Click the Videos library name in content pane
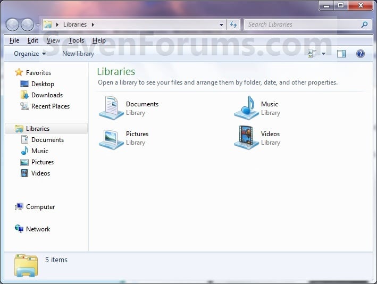The image size is (377, 284). (270, 134)
